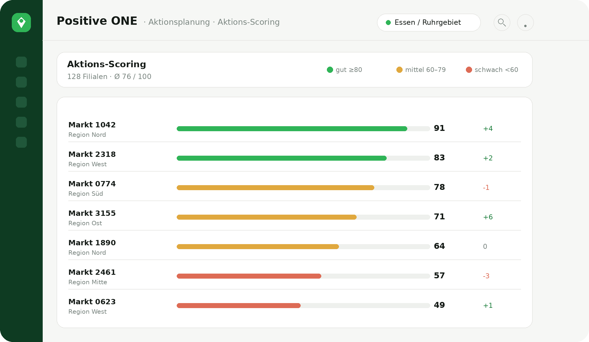Image resolution: width=589 pixels, height=342 pixels.
Task: Click score value 64
Action: [439, 246]
